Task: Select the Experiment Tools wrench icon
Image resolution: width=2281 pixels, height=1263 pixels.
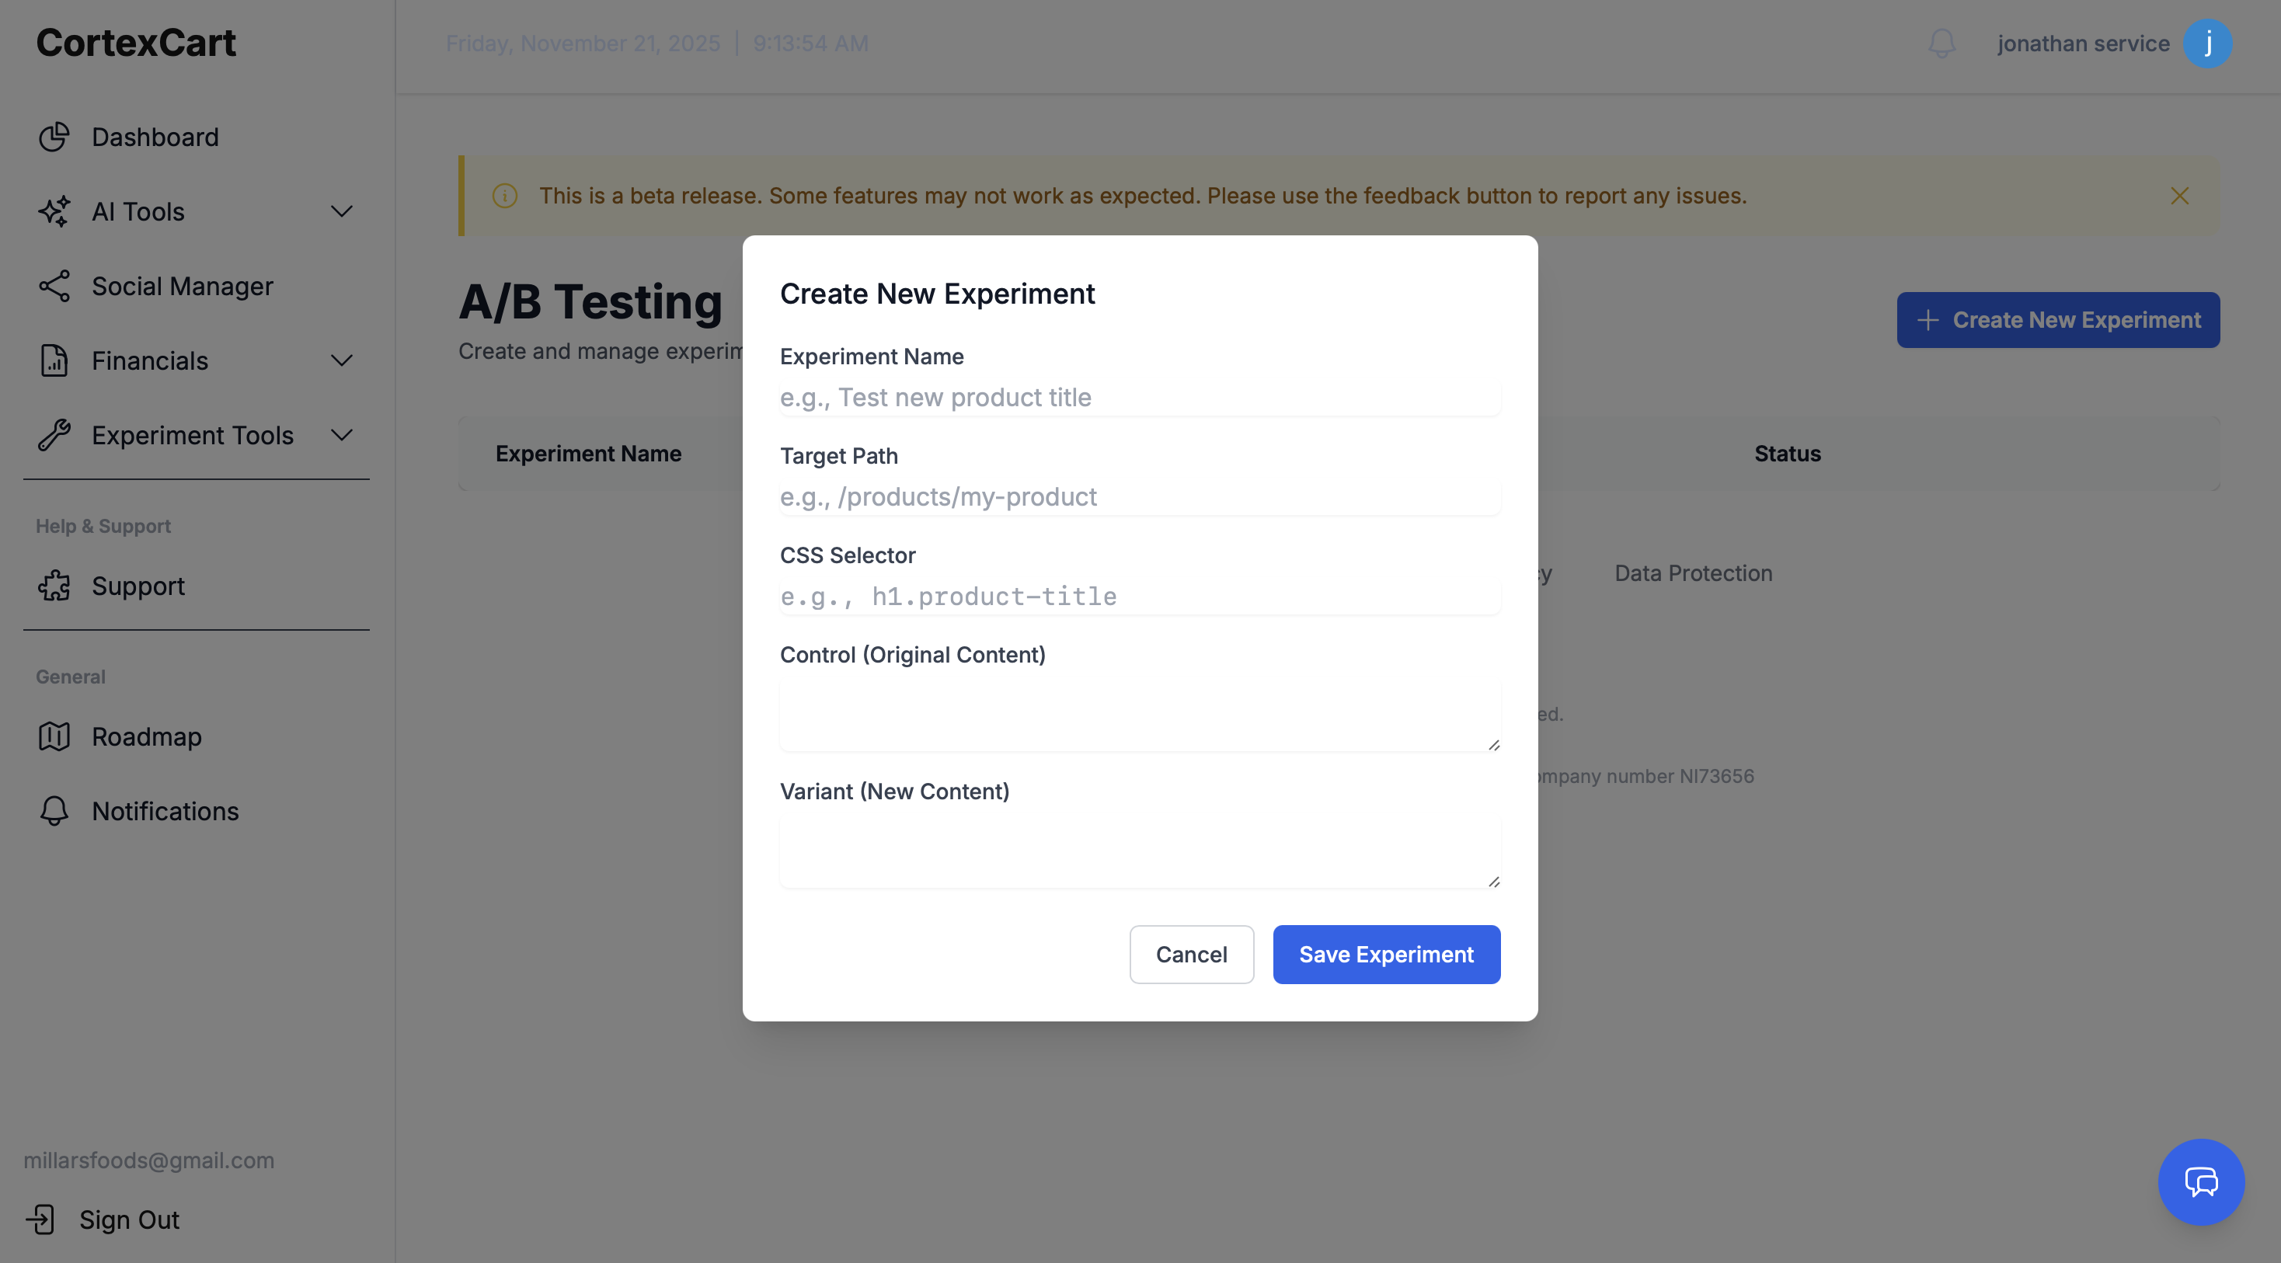Action: [54, 434]
